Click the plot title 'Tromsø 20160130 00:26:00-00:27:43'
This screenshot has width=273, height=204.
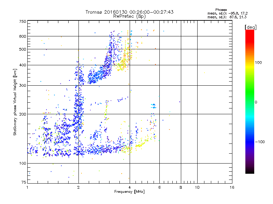tap(129, 12)
